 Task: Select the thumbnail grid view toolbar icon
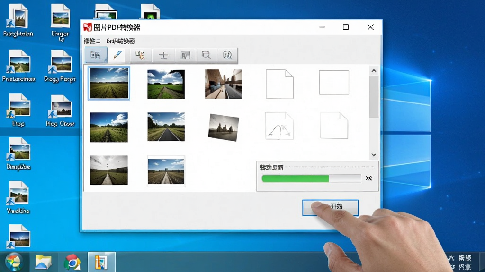(96, 55)
